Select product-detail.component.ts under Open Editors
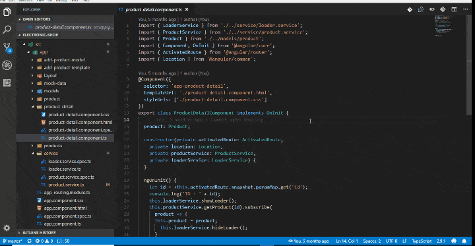 click(65, 27)
